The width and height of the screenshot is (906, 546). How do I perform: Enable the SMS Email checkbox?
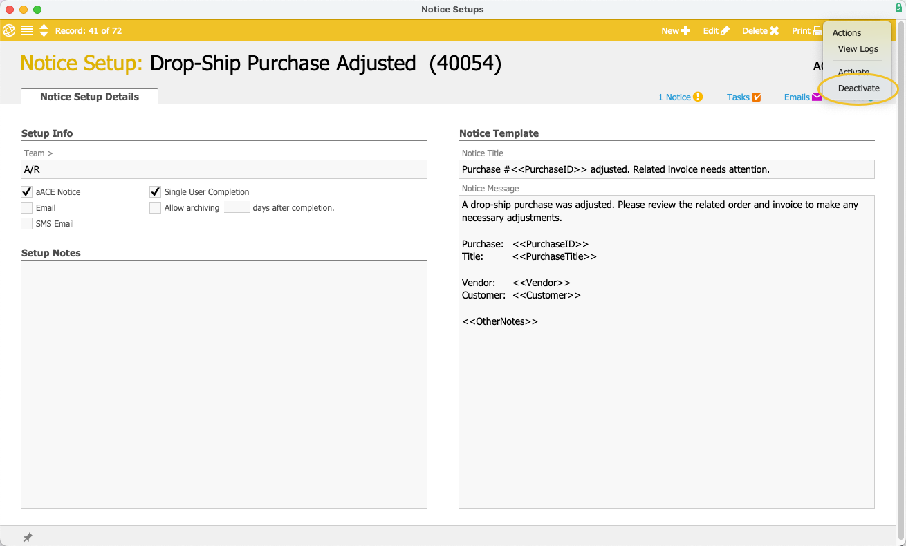pyautogui.click(x=27, y=224)
